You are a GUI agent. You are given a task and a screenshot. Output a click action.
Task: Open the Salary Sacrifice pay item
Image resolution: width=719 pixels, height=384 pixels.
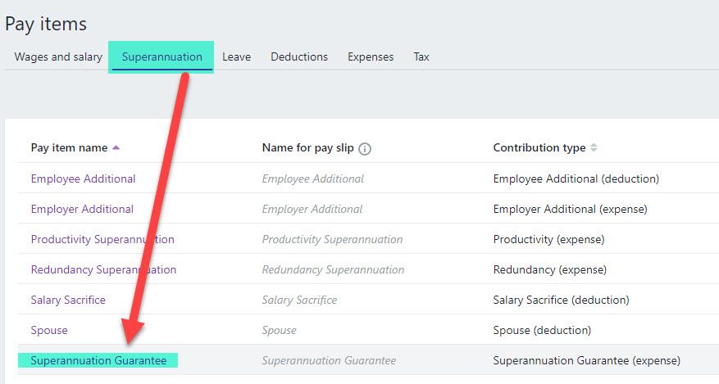click(x=68, y=300)
